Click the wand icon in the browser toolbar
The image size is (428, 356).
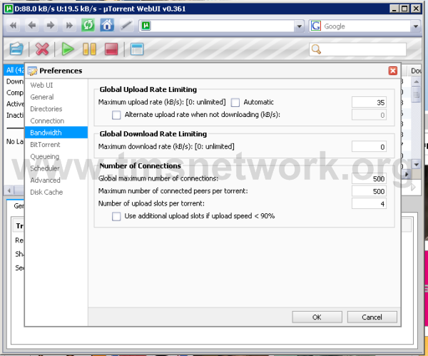pos(126,26)
